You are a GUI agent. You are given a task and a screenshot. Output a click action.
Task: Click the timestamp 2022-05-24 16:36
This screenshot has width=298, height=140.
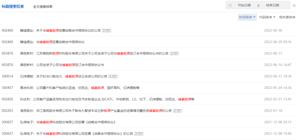coord(278,88)
